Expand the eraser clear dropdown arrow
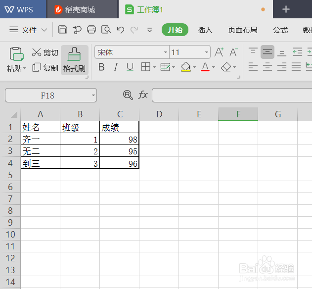The width and height of the screenshot is (312, 289). [234, 67]
